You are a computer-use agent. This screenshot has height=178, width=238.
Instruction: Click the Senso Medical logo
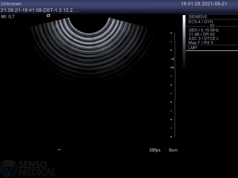(29, 168)
